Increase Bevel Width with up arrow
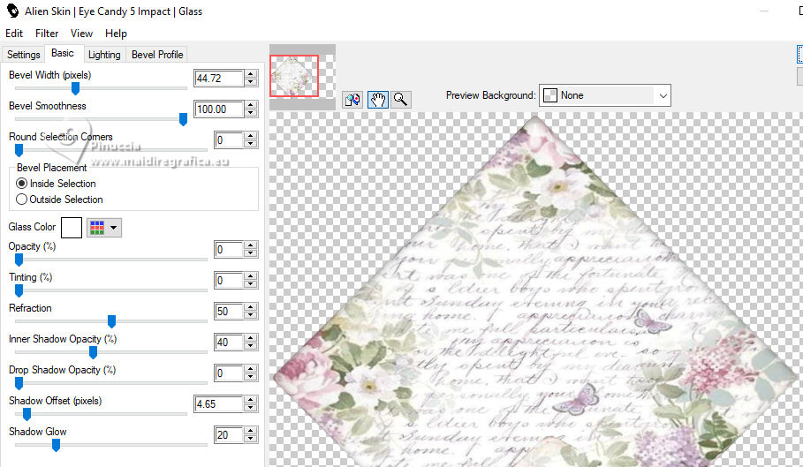This screenshot has width=803, height=467. [251, 74]
